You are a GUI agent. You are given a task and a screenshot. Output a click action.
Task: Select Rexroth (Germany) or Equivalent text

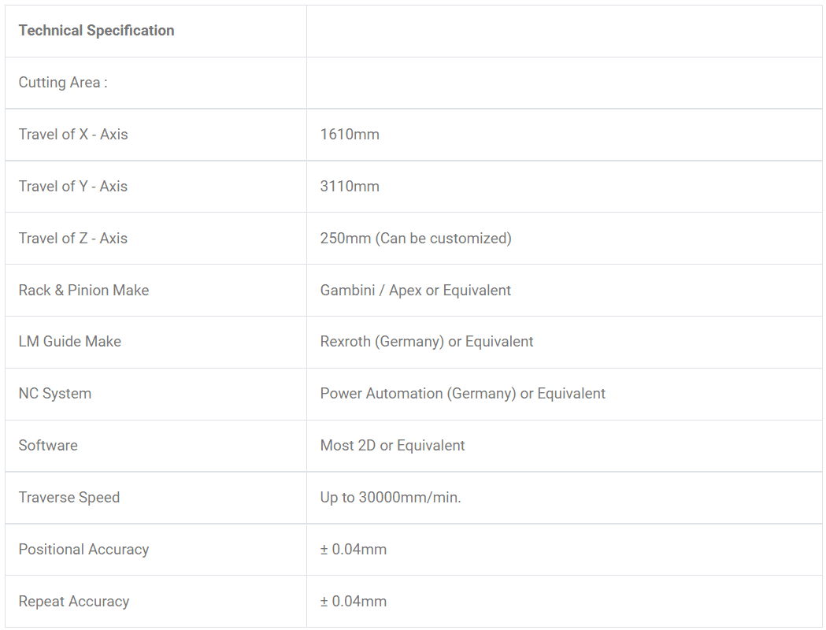(x=427, y=341)
